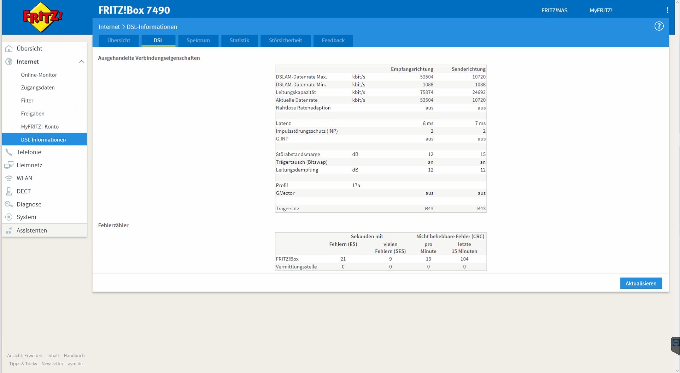Open the Übersicht tab
The width and height of the screenshot is (680, 373).
tap(119, 41)
